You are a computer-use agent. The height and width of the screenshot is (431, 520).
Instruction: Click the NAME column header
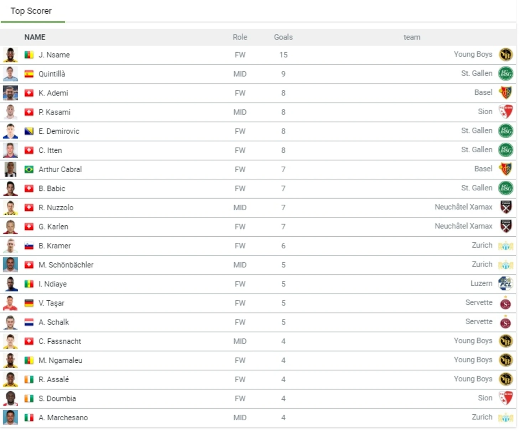(x=35, y=37)
